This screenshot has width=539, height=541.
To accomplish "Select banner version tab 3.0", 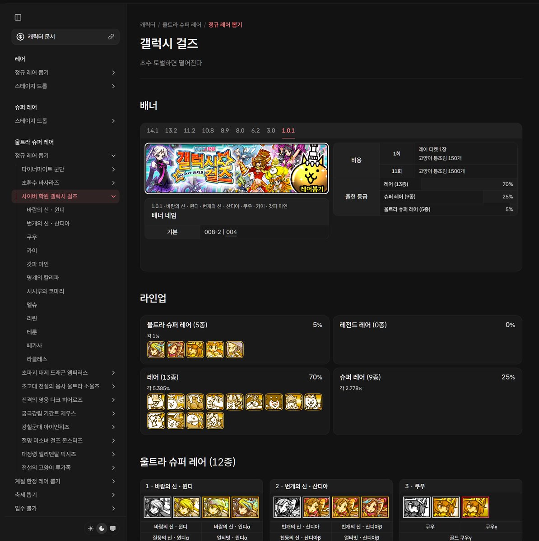I will tap(271, 130).
